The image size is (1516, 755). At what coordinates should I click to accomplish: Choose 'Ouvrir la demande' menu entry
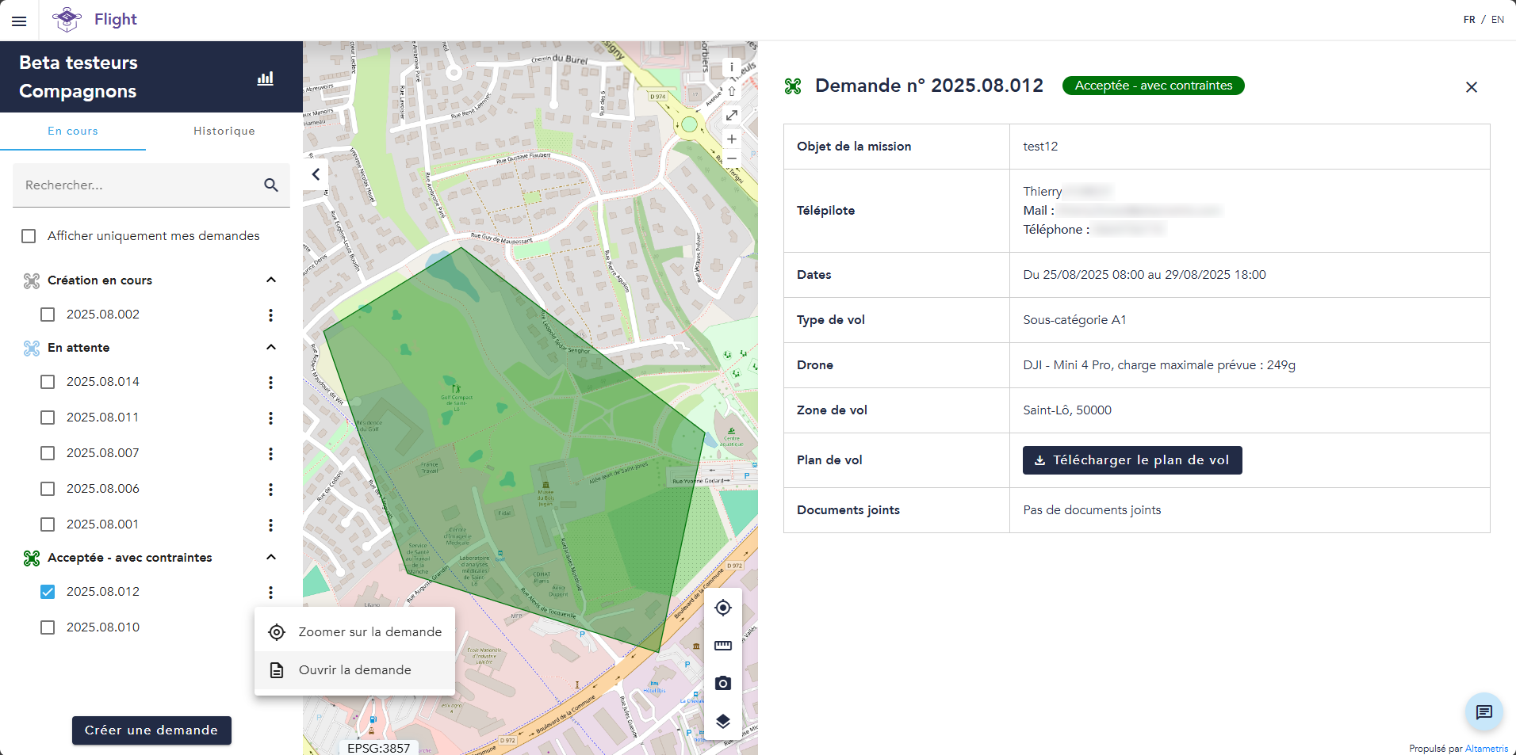click(x=354, y=670)
